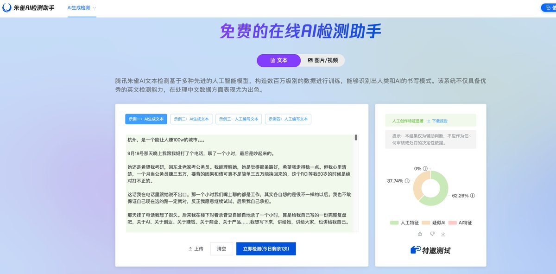556x274 pixels.
Task: Select the AI生成检测 navigation tab
Action: point(79,8)
